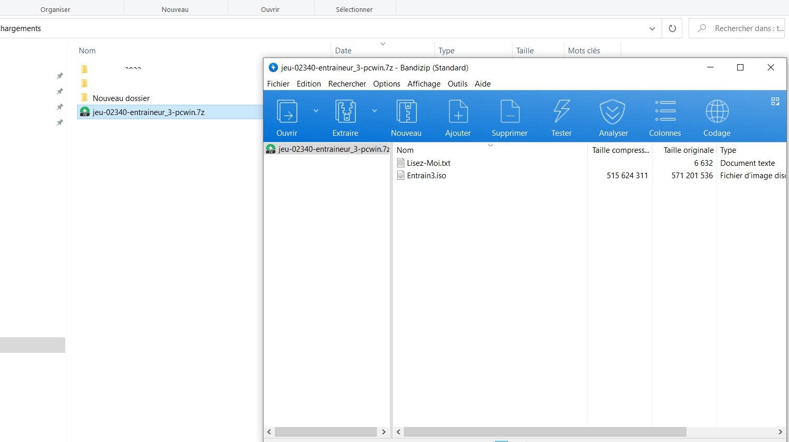Image resolution: width=789 pixels, height=442 pixels.
Task: Expand the Ouvrir dropdown arrow in Bandizip
Action: (316, 111)
